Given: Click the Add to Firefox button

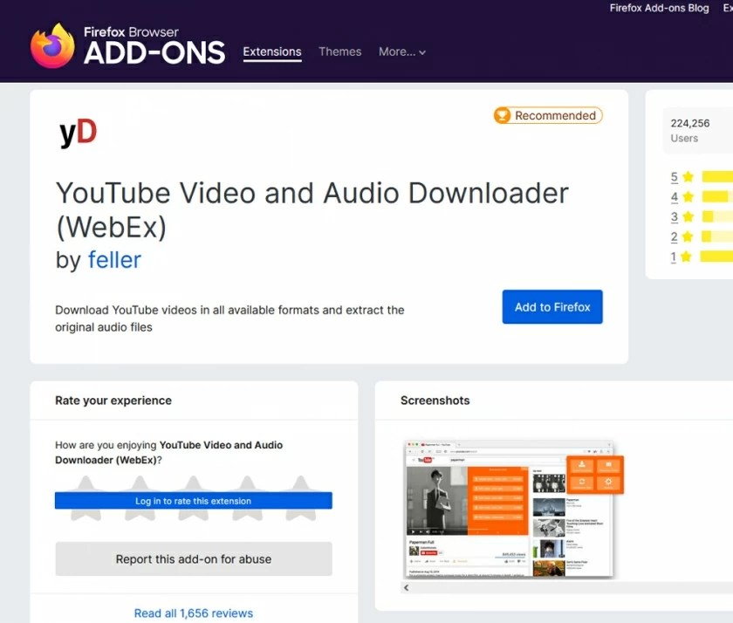Looking at the screenshot, I should pyautogui.click(x=551, y=306).
